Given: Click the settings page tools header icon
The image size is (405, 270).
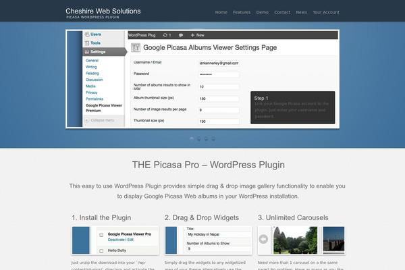Looking at the screenshot, I should [x=136, y=47].
